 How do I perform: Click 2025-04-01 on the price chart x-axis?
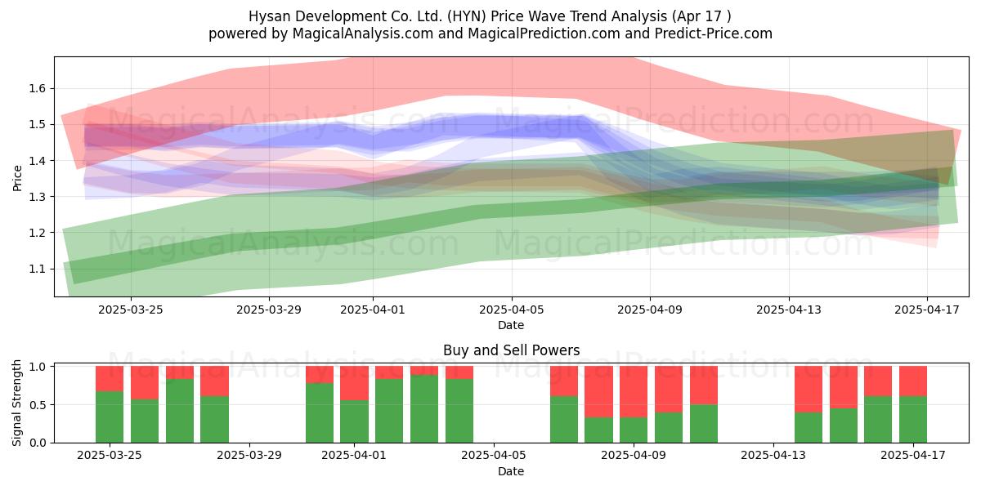point(373,310)
